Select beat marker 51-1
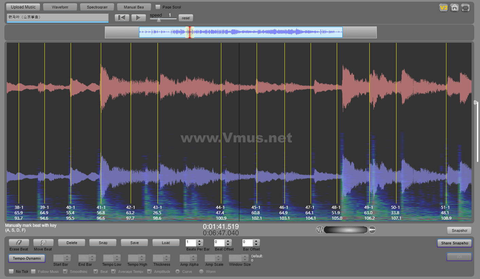 pos(445,207)
